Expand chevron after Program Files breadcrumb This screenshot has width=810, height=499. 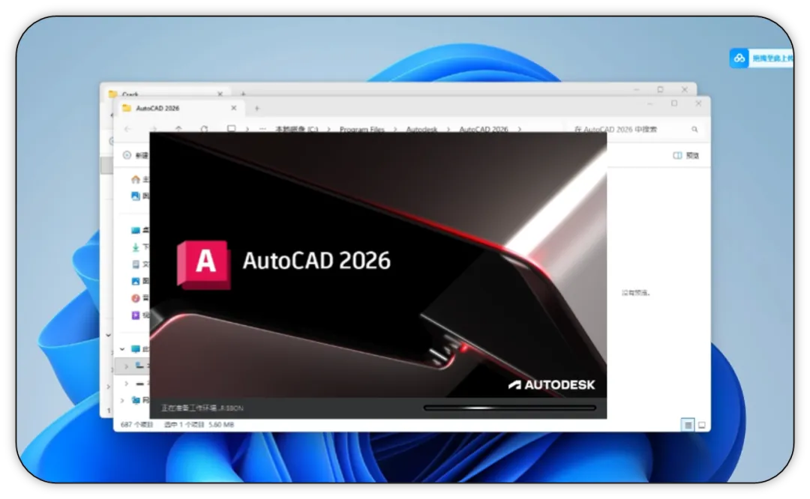click(396, 129)
